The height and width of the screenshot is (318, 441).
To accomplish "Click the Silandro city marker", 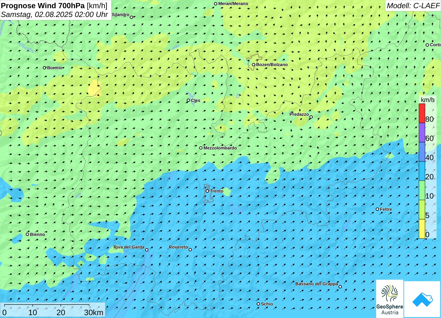I will pos(132,17).
